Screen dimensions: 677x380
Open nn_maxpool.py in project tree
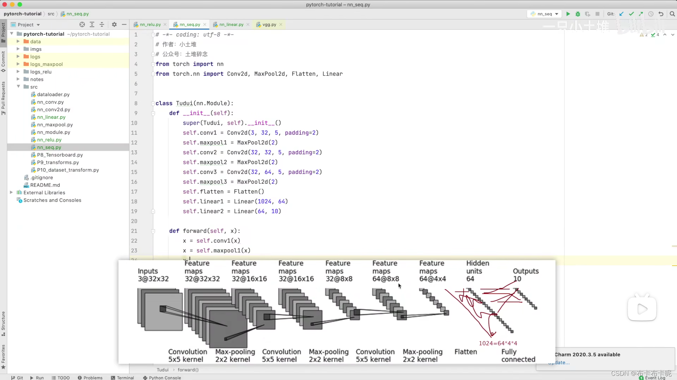[55, 125]
